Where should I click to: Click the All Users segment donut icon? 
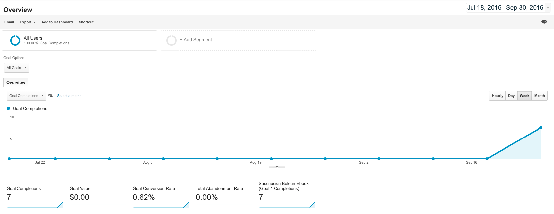click(15, 40)
